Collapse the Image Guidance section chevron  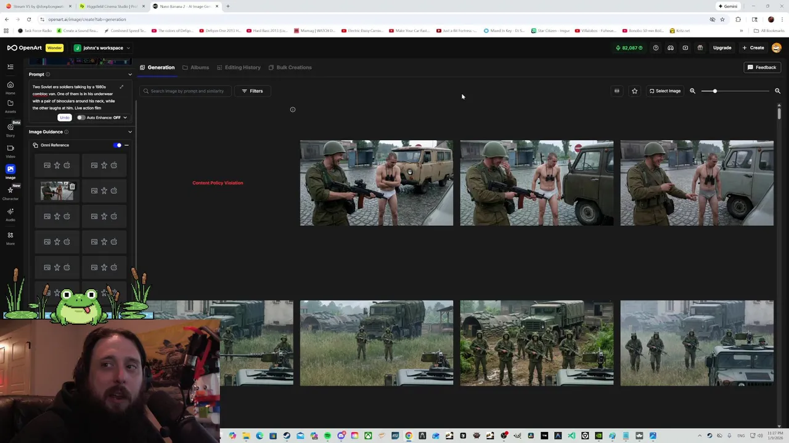[x=129, y=132]
